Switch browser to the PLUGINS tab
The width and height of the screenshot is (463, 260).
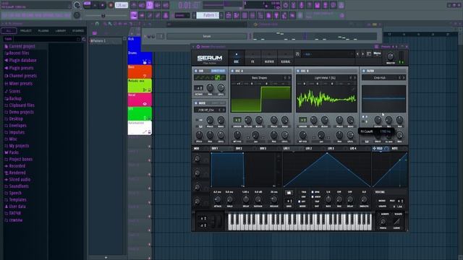43,30
